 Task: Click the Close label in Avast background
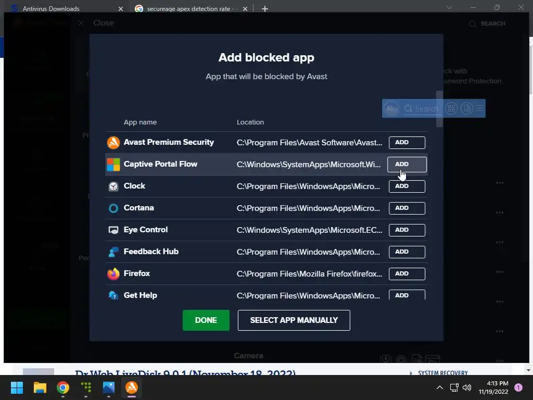click(x=104, y=23)
